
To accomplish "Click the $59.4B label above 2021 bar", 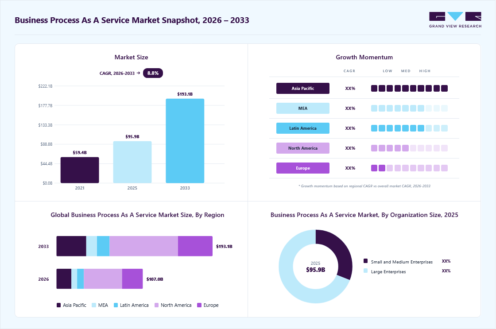I will (80, 152).
